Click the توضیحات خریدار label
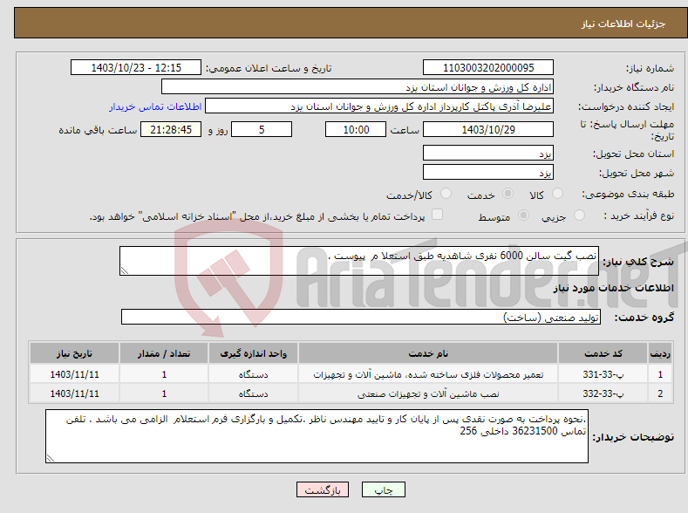Image resolution: width=688 pixels, height=513 pixels. click(633, 437)
